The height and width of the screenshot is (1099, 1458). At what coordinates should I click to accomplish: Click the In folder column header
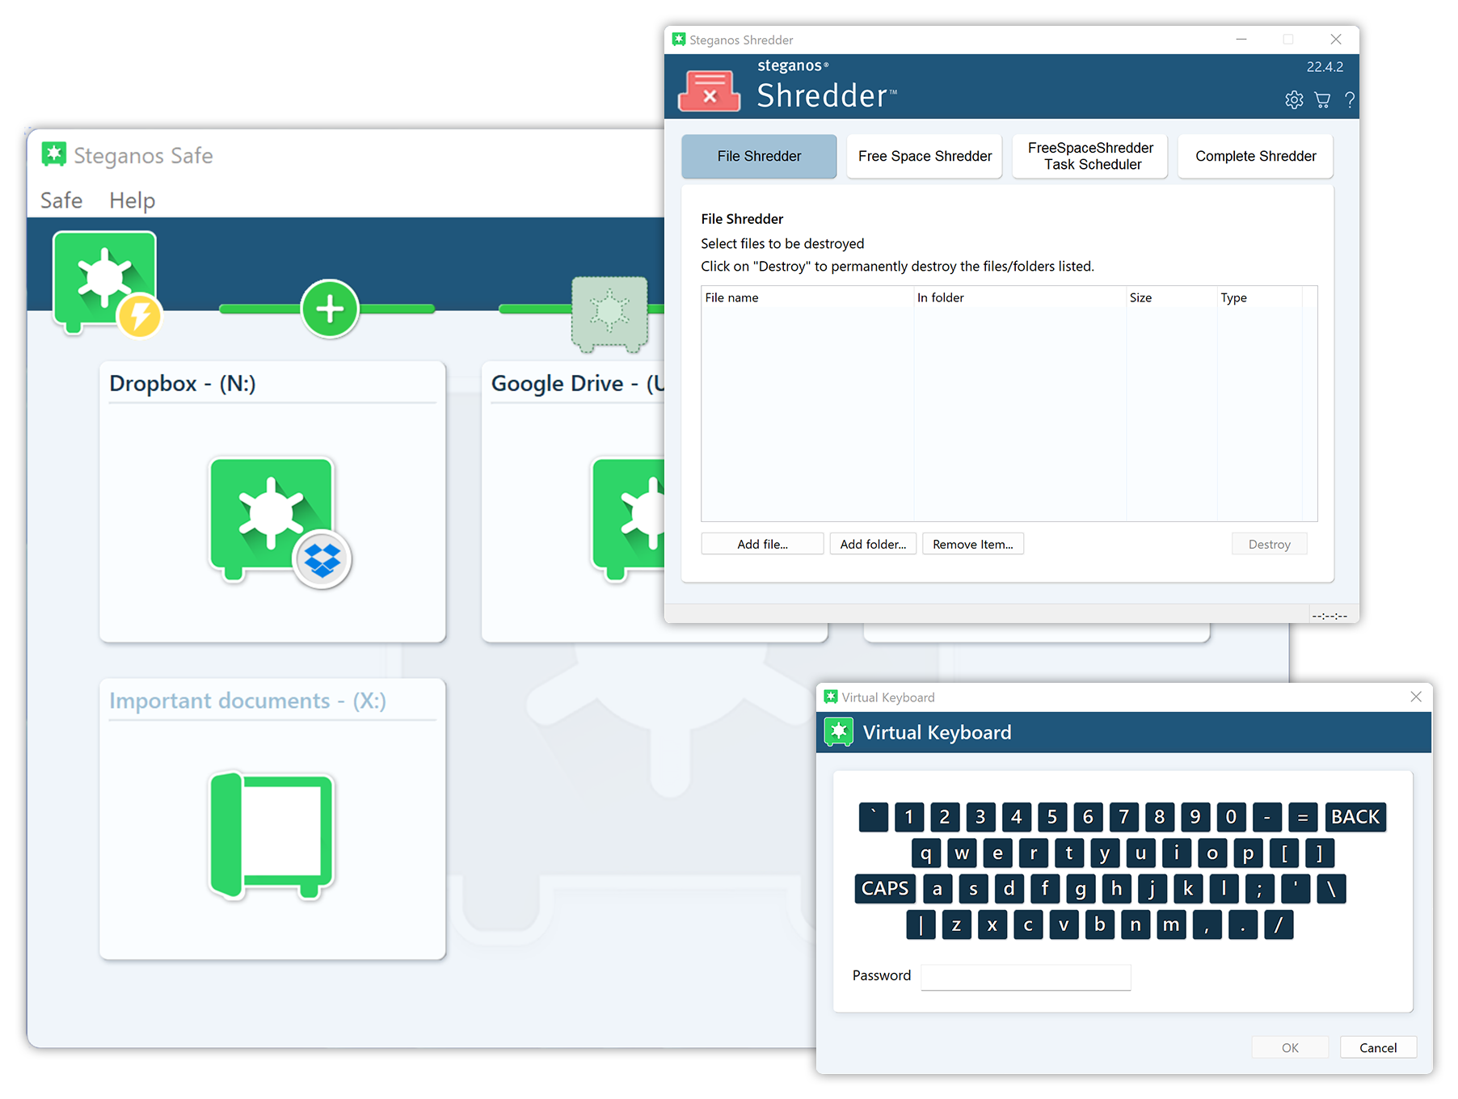[1020, 297]
